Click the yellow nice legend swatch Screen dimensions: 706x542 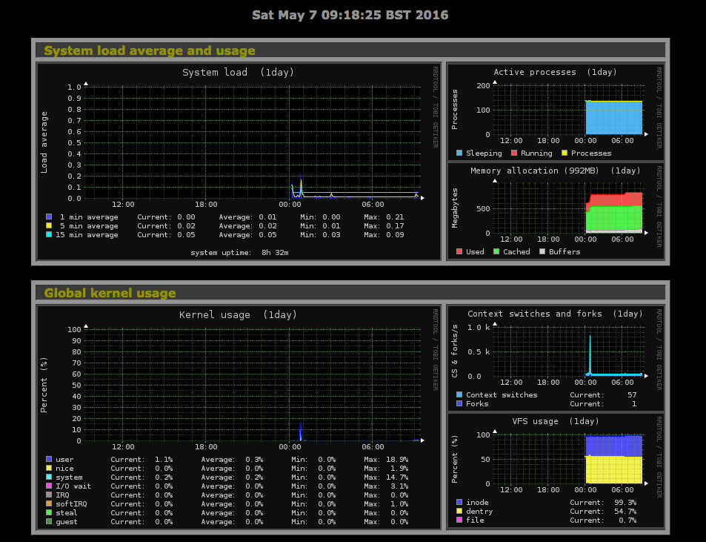[x=49, y=468]
